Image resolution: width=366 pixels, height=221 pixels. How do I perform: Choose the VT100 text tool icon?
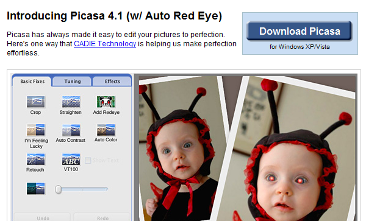click(x=71, y=160)
